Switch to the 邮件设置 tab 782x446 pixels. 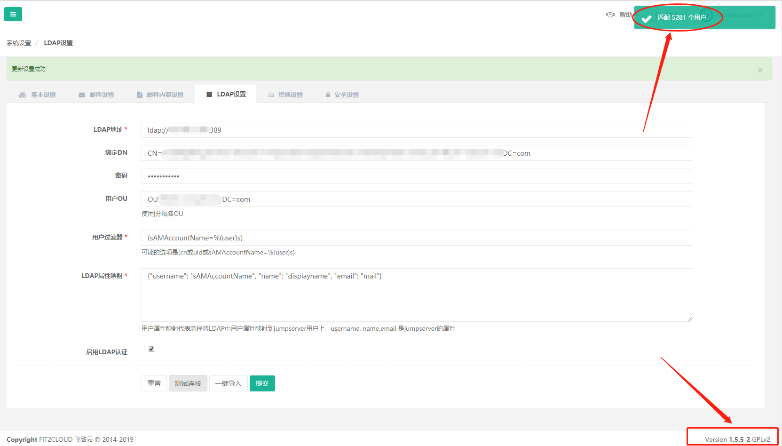click(x=96, y=95)
